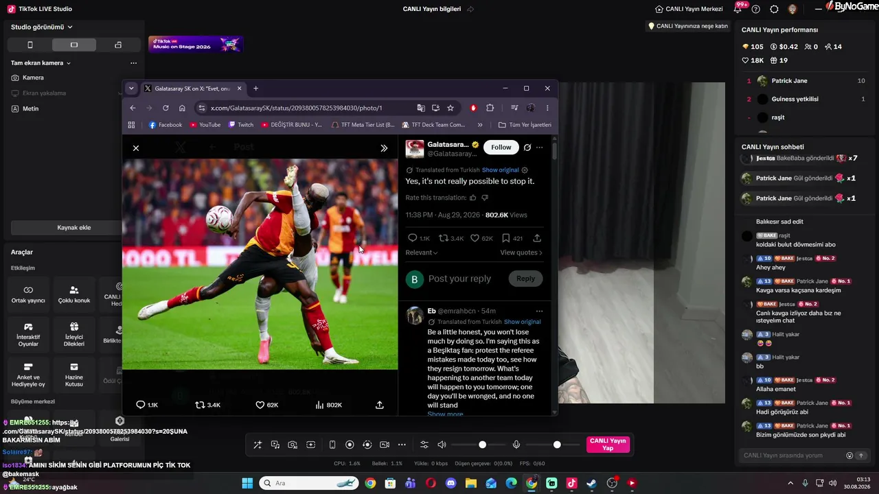Open audio mixer settings sliders icon
879x494 pixels.
tap(424, 445)
